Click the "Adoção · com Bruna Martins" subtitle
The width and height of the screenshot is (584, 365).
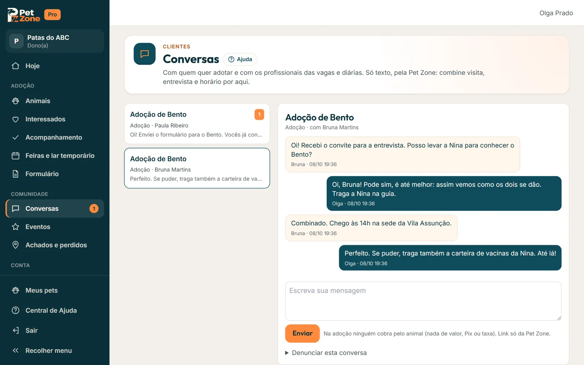pos(322,127)
